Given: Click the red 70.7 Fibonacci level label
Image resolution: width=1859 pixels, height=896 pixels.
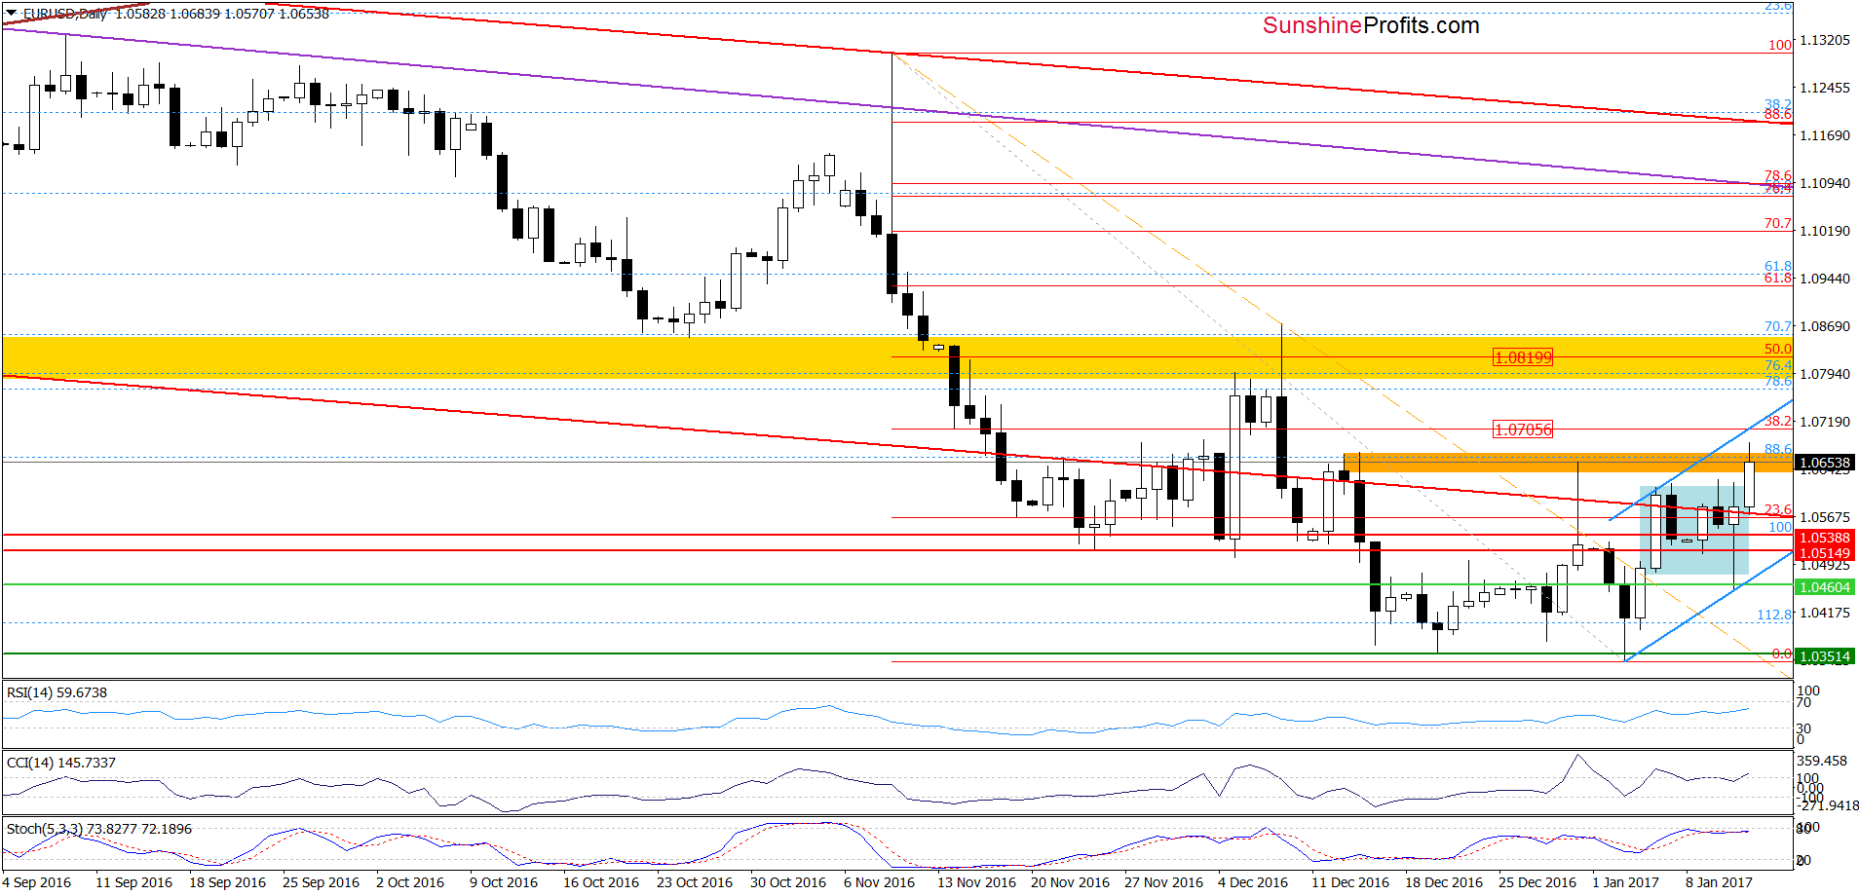Looking at the screenshot, I should 1777,223.
